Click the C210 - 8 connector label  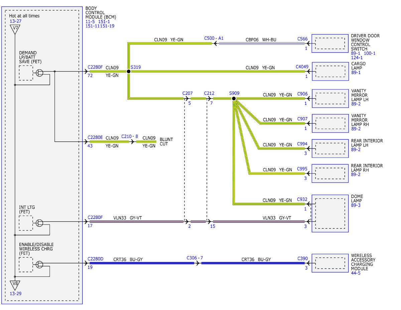pyautogui.click(x=130, y=136)
